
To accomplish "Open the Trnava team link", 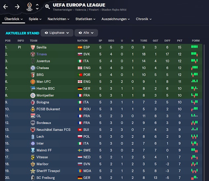I will tap(42, 54).
